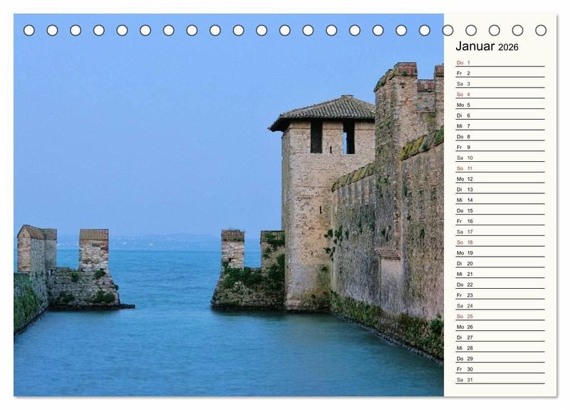Viewport: 570px width, 410px height.
Task: Select the 'Di 6' calendar row
Action: click(x=500, y=116)
